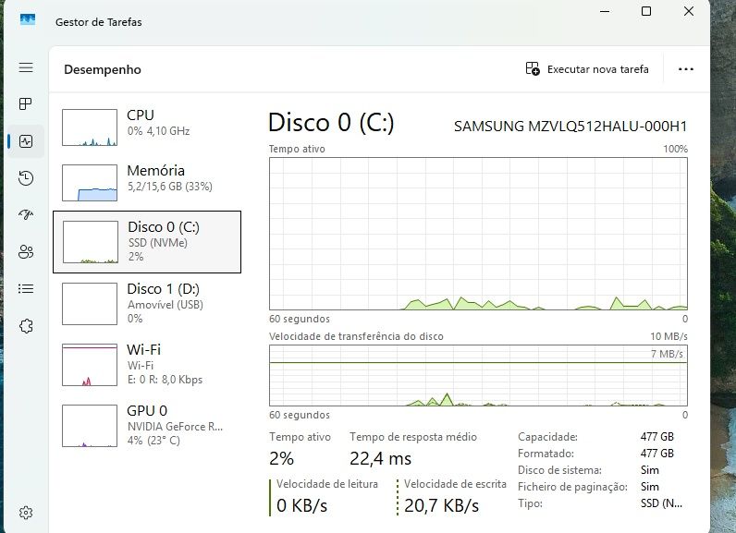Open the App history page icon
The image size is (736, 533).
click(26, 178)
